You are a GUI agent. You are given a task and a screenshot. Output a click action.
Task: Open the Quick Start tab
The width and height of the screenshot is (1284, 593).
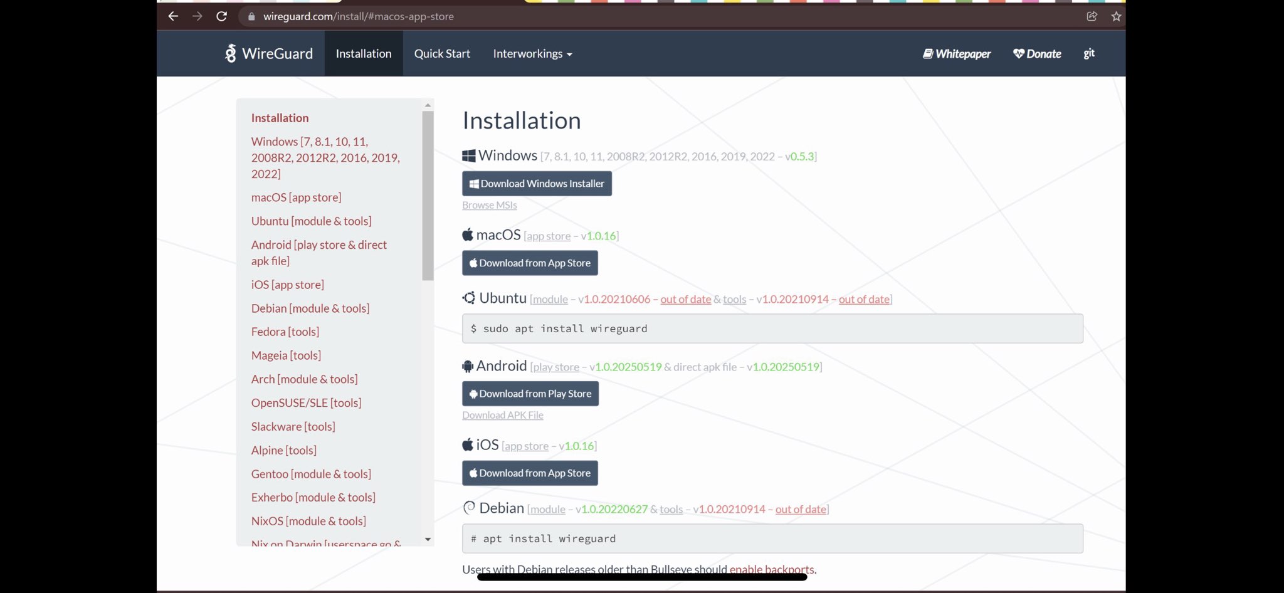click(x=442, y=53)
